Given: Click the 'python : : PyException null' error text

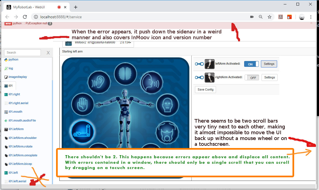Looking at the screenshot, I should (x=30, y=23).
